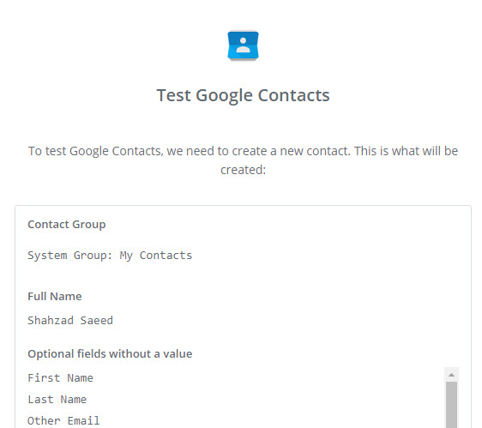Click the person silhouette inside the contacts icon
Screen dimensions: 482x428
(x=243, y=45)
